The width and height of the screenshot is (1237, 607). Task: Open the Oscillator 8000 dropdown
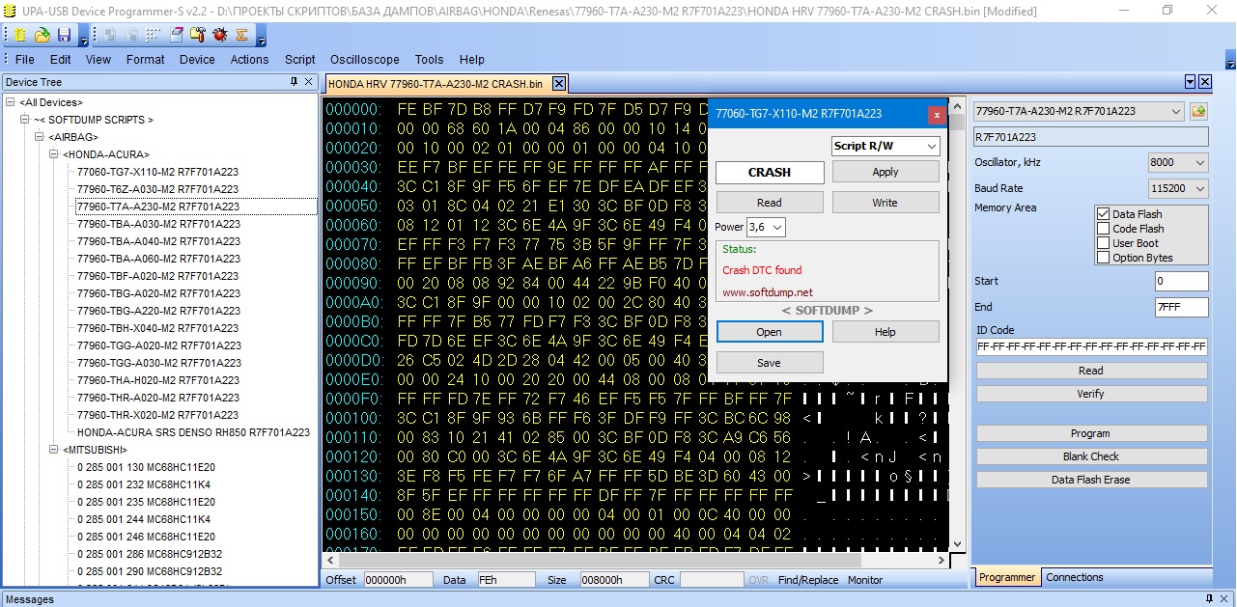pos(1178,162)
